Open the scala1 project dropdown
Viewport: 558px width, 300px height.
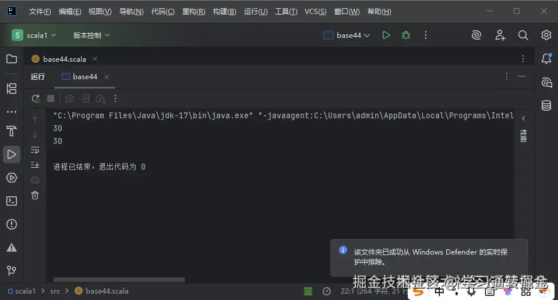pyautogui.click(x=34, y=35)
